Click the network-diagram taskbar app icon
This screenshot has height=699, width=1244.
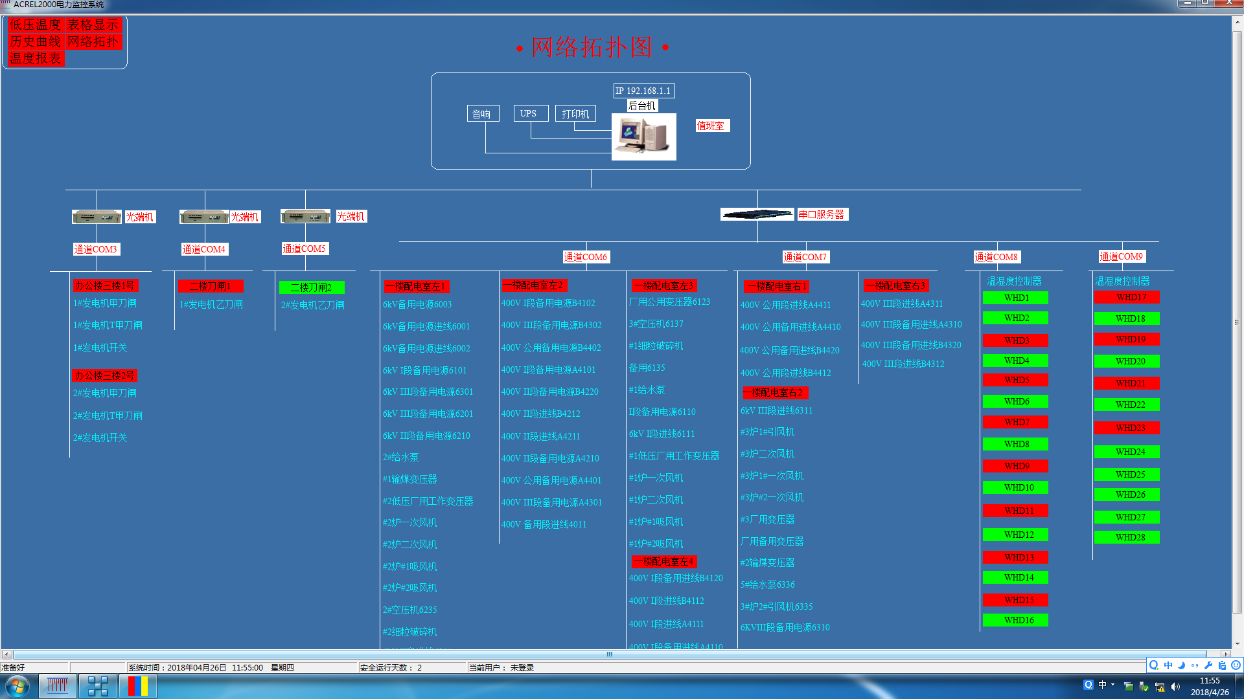(x=97, y=686)
